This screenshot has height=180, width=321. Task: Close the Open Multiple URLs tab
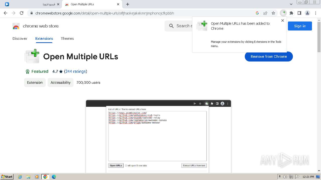click(x=118, y=4)
